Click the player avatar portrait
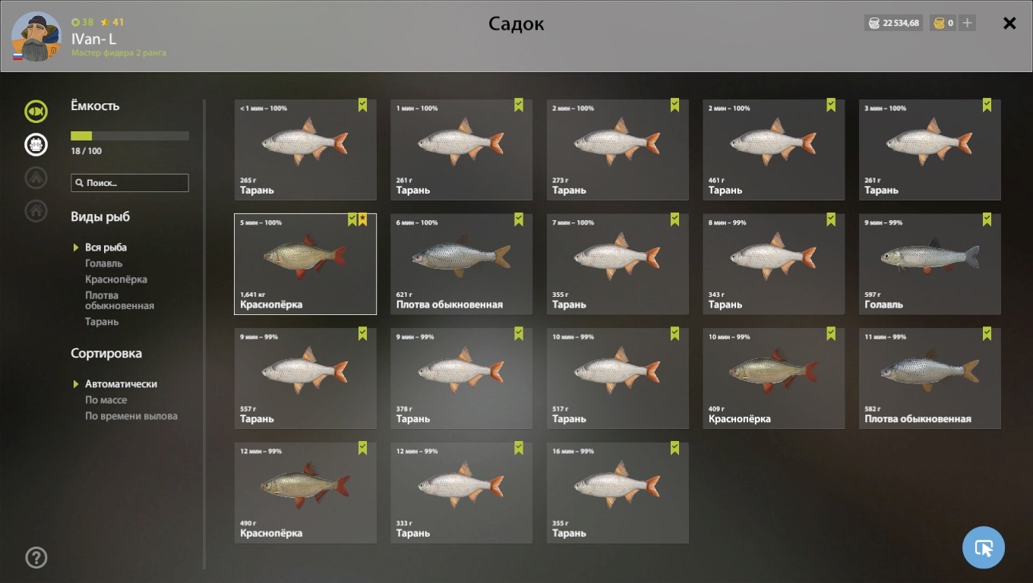Image resolution: width=1033 pixels, height=583 pixels. [x=36, y=36]
